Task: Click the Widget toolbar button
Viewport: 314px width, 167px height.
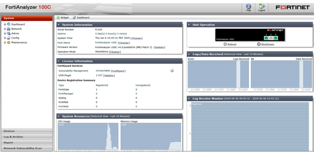Action: (63, 17)
